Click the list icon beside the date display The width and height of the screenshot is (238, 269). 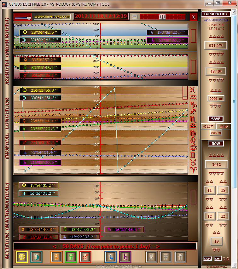(x=135, y=17)
